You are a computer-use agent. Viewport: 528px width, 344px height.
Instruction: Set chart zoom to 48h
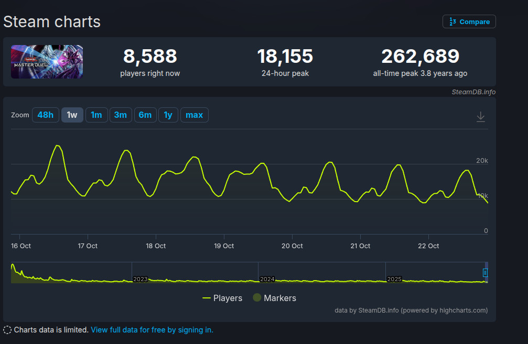(x=46, y=115)
